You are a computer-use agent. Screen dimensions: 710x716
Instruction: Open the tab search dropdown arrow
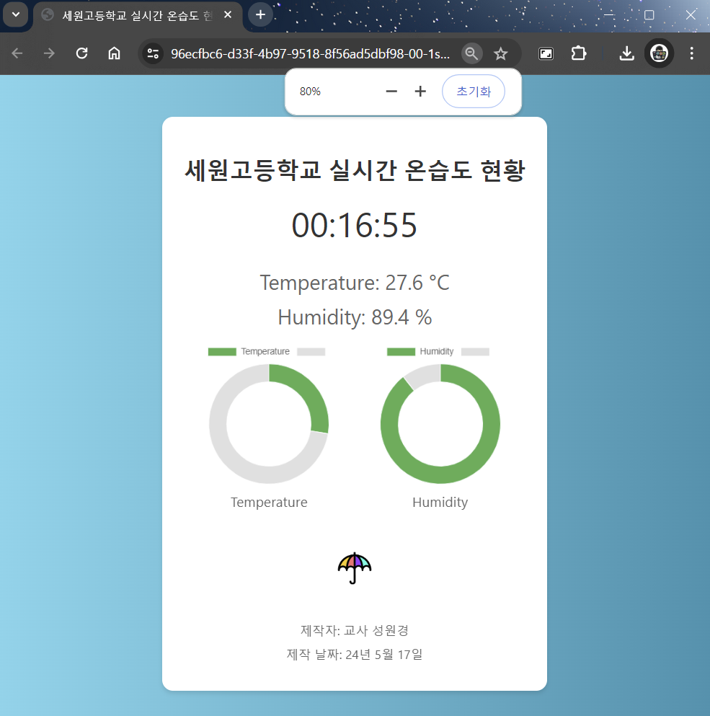16,14
